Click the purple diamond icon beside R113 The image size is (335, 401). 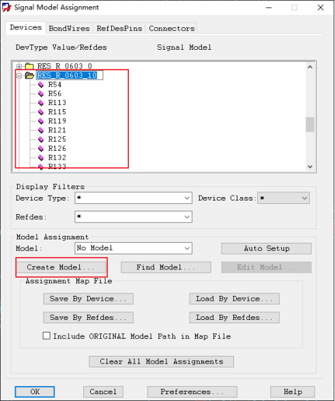pyautogui.click(x=41, y=103)
